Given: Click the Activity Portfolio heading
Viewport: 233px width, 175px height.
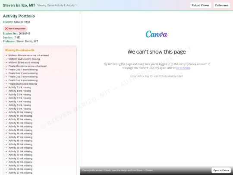Looking at the screenshot, I should coord(19,16).
